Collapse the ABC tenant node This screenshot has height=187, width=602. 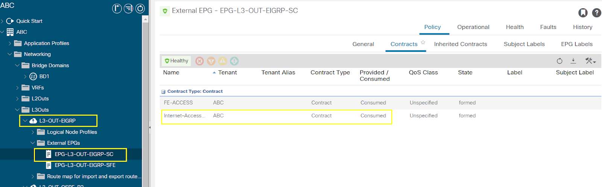(2, 32)
